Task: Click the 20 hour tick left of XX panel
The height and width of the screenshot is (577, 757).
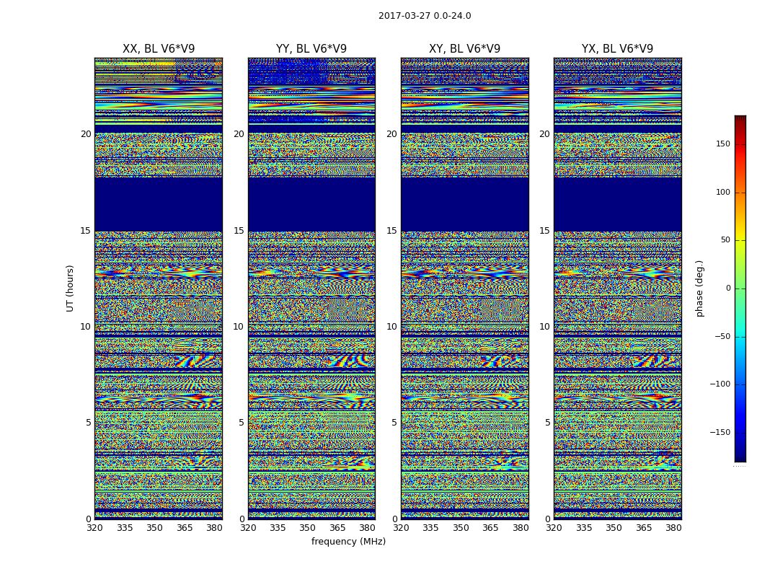Action: pyautogui.click(x=86, y=134)
